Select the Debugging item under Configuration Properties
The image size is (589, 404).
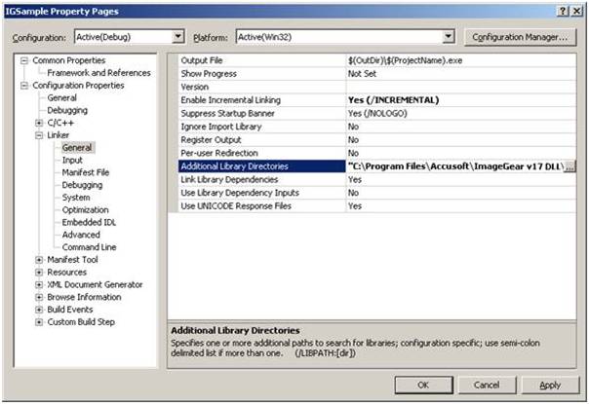(x=67, y=110)
